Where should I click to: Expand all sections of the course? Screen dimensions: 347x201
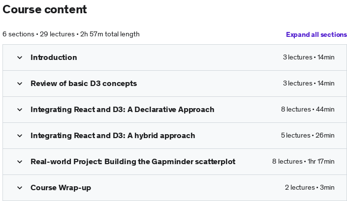(316, 34)
